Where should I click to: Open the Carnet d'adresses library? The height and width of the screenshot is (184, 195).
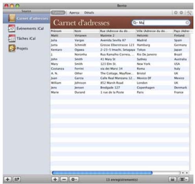[x=26, y=18]
